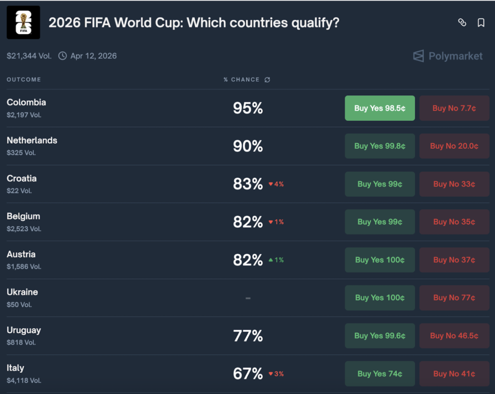Buy Yes on Uruguay at 99.6¢
Screen dimensions: 495x394
[380, 336]
